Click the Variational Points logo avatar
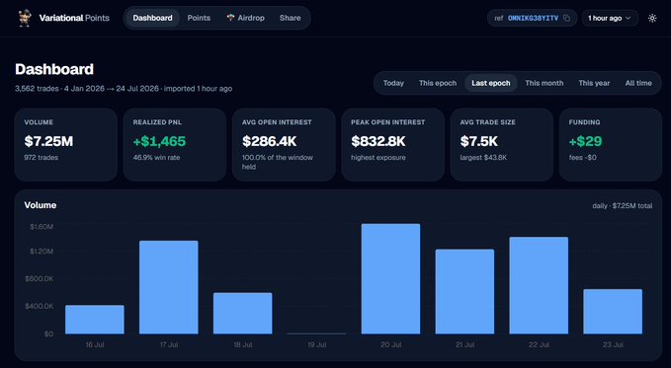 (x=25, y=18)
